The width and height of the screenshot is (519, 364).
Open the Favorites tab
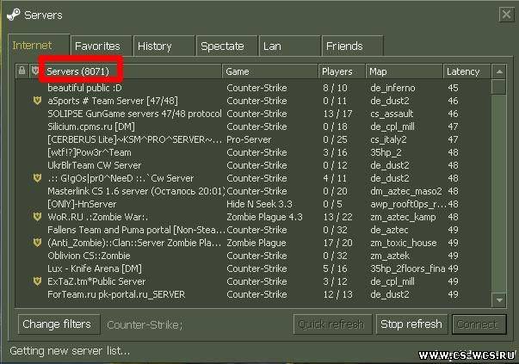(x=101, y=46)
